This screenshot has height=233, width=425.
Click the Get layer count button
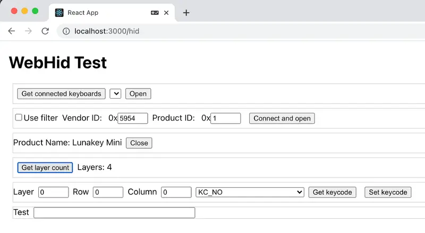click(x=45, y=167)
